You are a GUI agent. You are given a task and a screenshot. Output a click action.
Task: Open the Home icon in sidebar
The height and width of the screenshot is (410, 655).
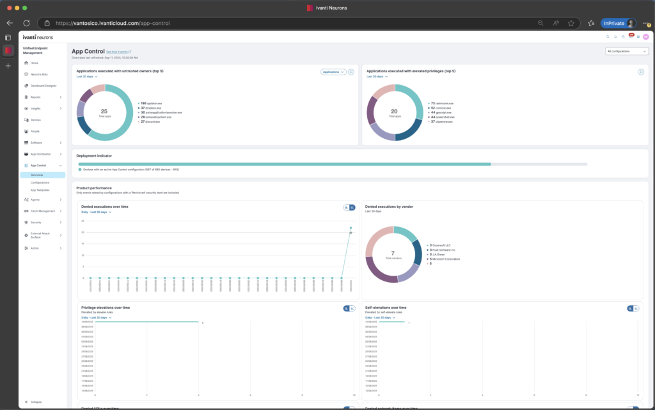26,63
